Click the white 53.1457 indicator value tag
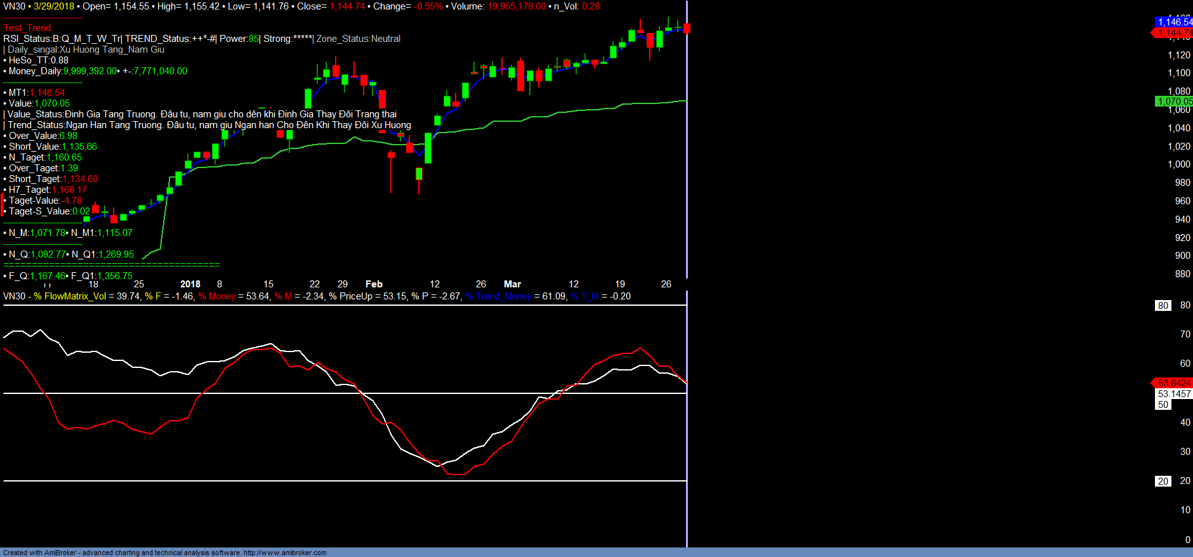1193x557 pixels. tap(1174, 394)
